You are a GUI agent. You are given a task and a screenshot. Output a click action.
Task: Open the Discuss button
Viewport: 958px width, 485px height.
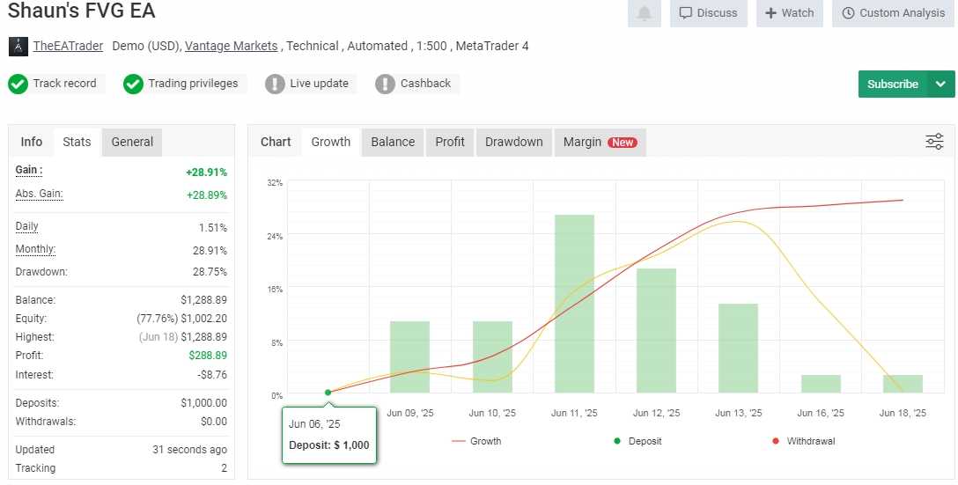[x=709, y=13]
